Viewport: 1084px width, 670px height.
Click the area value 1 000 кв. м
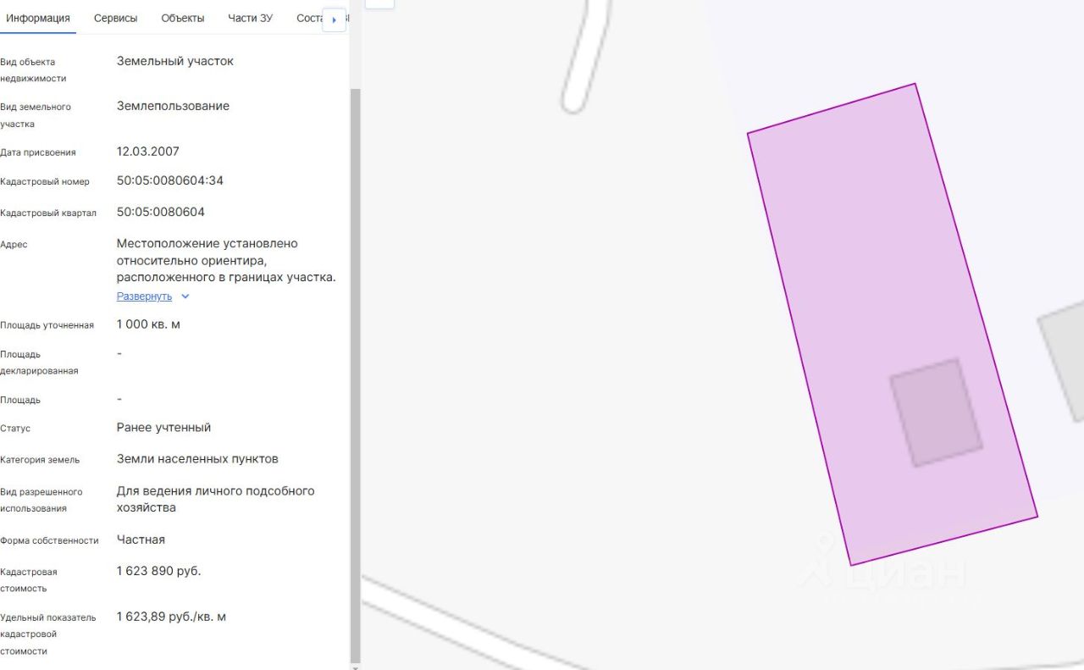pos(148,324)
